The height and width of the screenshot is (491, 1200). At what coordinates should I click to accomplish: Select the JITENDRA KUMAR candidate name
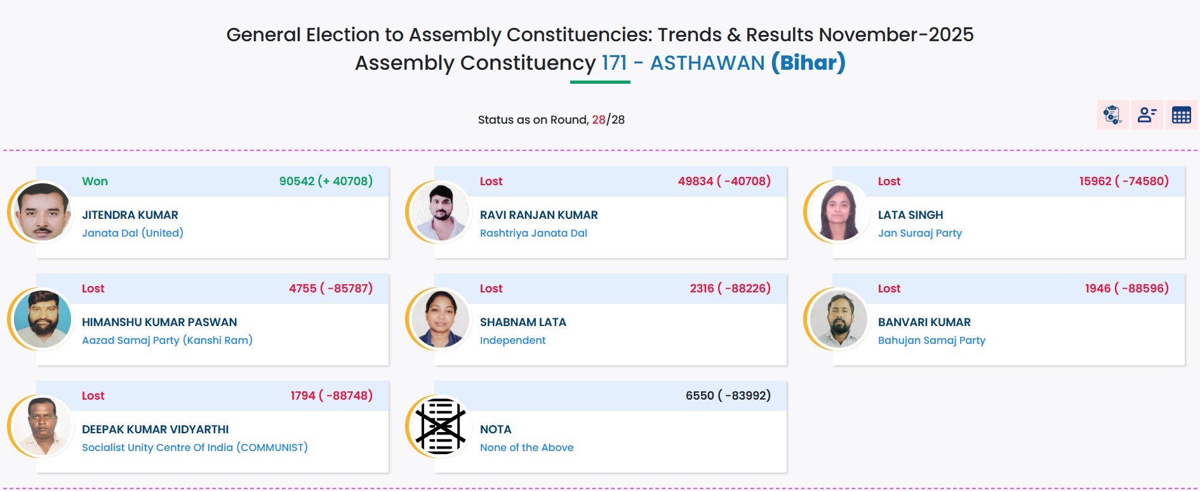(130, 215)
